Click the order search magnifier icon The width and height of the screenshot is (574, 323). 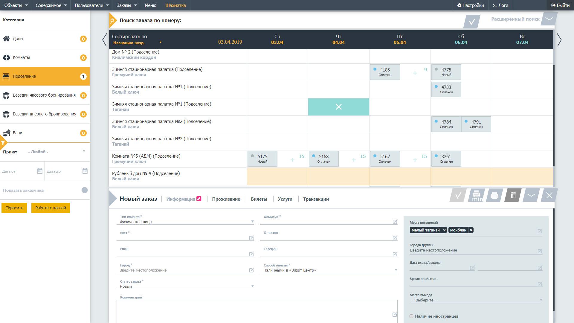[x=112, y=21]
